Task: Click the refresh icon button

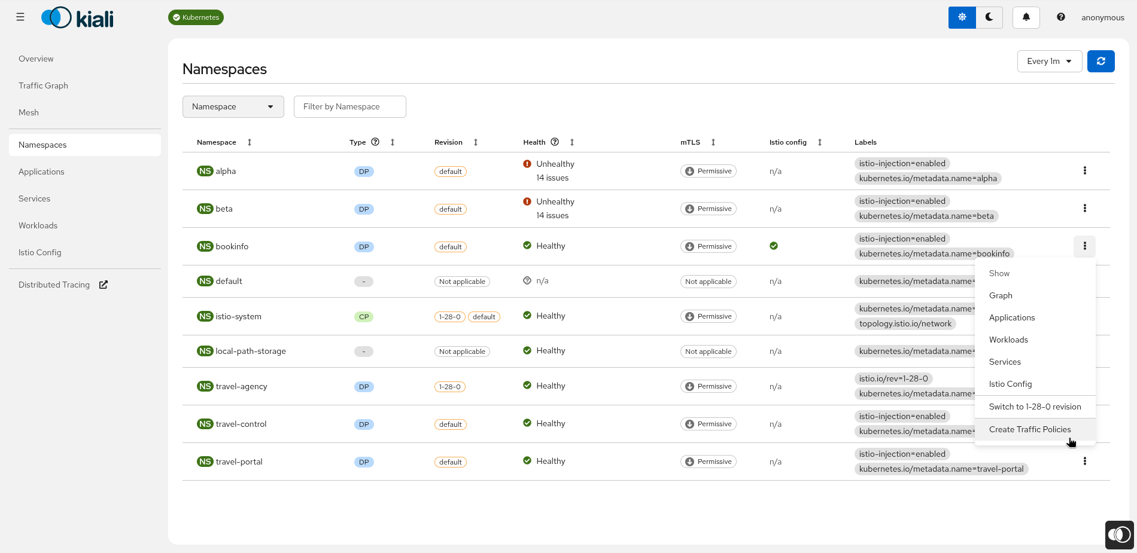Action: point(1100,61)
